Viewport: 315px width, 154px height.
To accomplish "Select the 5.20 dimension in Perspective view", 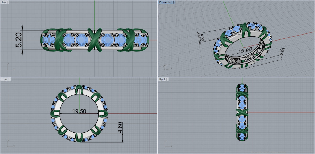I will pos(201,38).
